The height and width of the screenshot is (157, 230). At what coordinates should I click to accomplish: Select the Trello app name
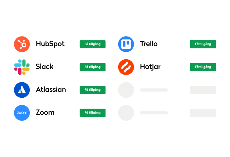tap(149, 44)
